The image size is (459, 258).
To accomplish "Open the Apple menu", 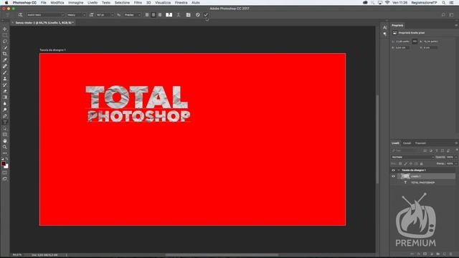I will click(x=6, y=2).
